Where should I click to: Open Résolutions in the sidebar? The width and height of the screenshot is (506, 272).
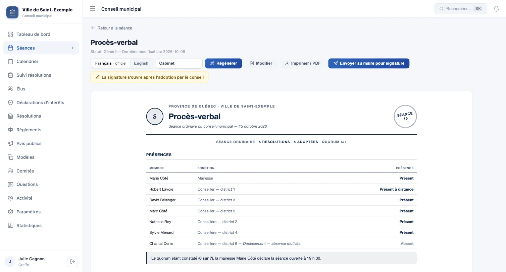coord(41,116)
